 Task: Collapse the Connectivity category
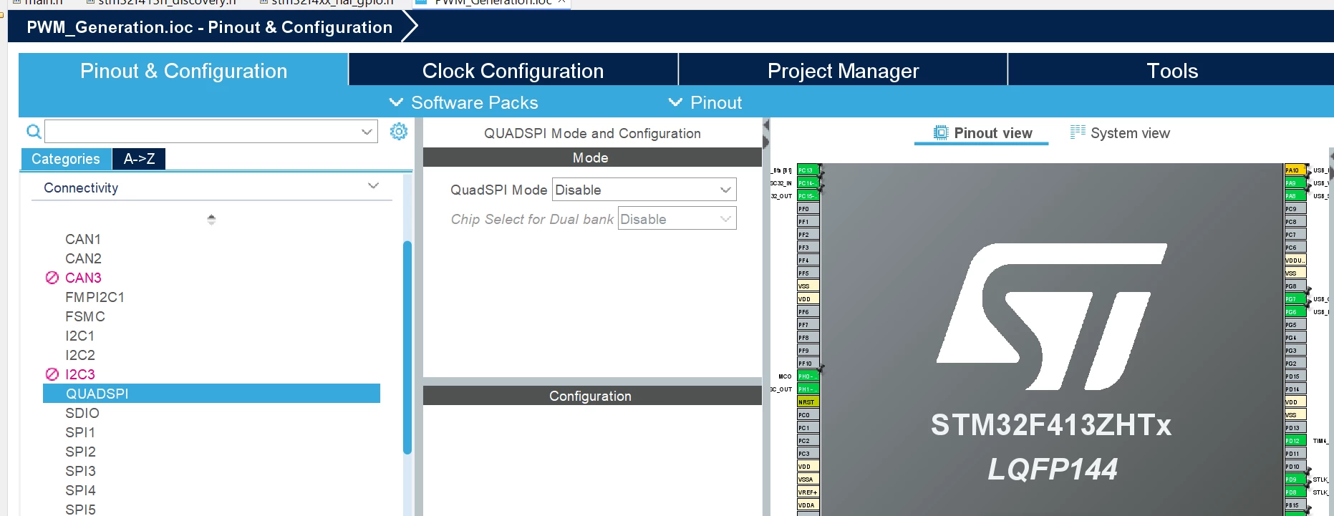pos(373,186)
